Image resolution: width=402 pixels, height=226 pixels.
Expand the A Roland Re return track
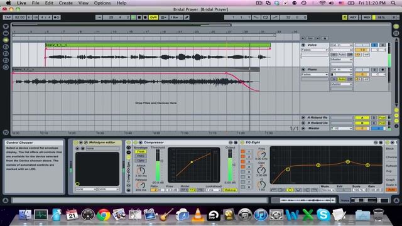[x=303, y=117]
